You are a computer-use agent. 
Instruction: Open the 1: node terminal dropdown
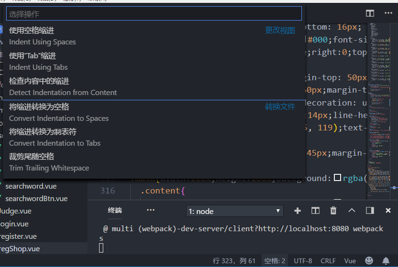[x=234, y=211]
